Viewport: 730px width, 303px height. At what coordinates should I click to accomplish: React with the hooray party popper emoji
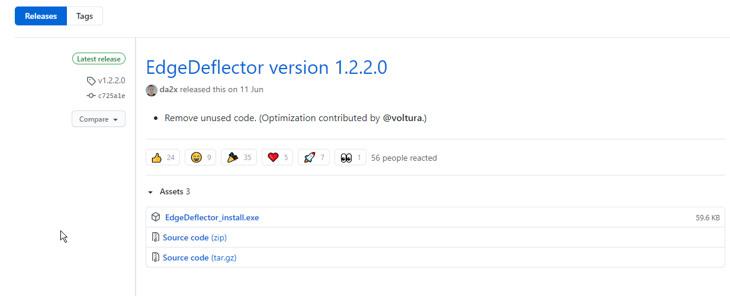tap(239, 157)
